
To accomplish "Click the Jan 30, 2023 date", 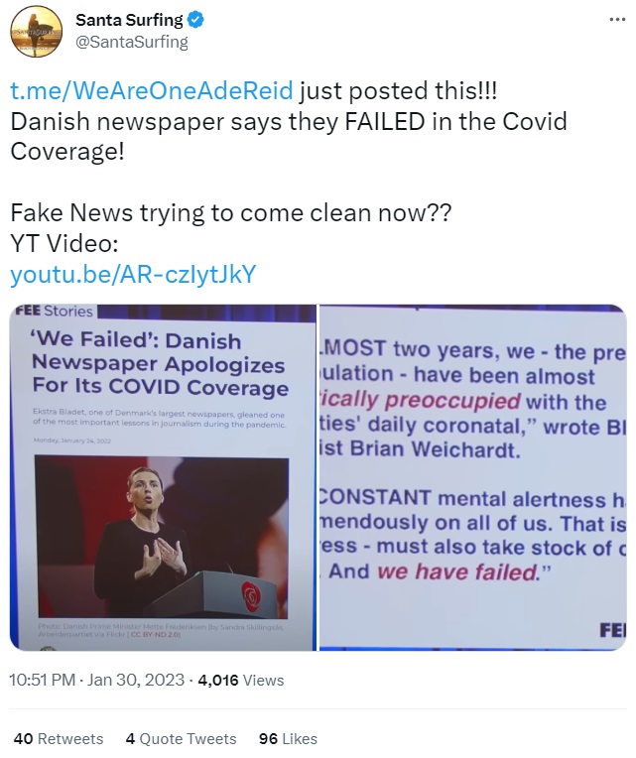I will coord(136,680).
